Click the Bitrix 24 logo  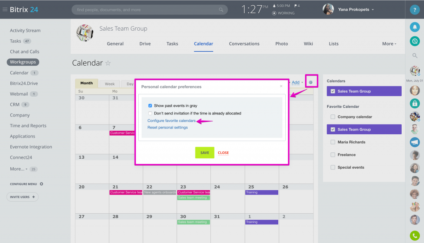click(x=24, y=10)
